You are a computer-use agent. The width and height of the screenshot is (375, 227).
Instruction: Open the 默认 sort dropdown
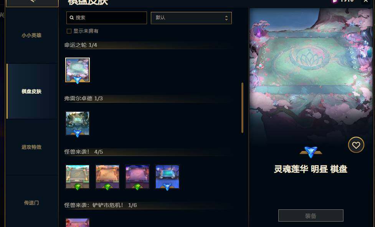pos(191,18)
